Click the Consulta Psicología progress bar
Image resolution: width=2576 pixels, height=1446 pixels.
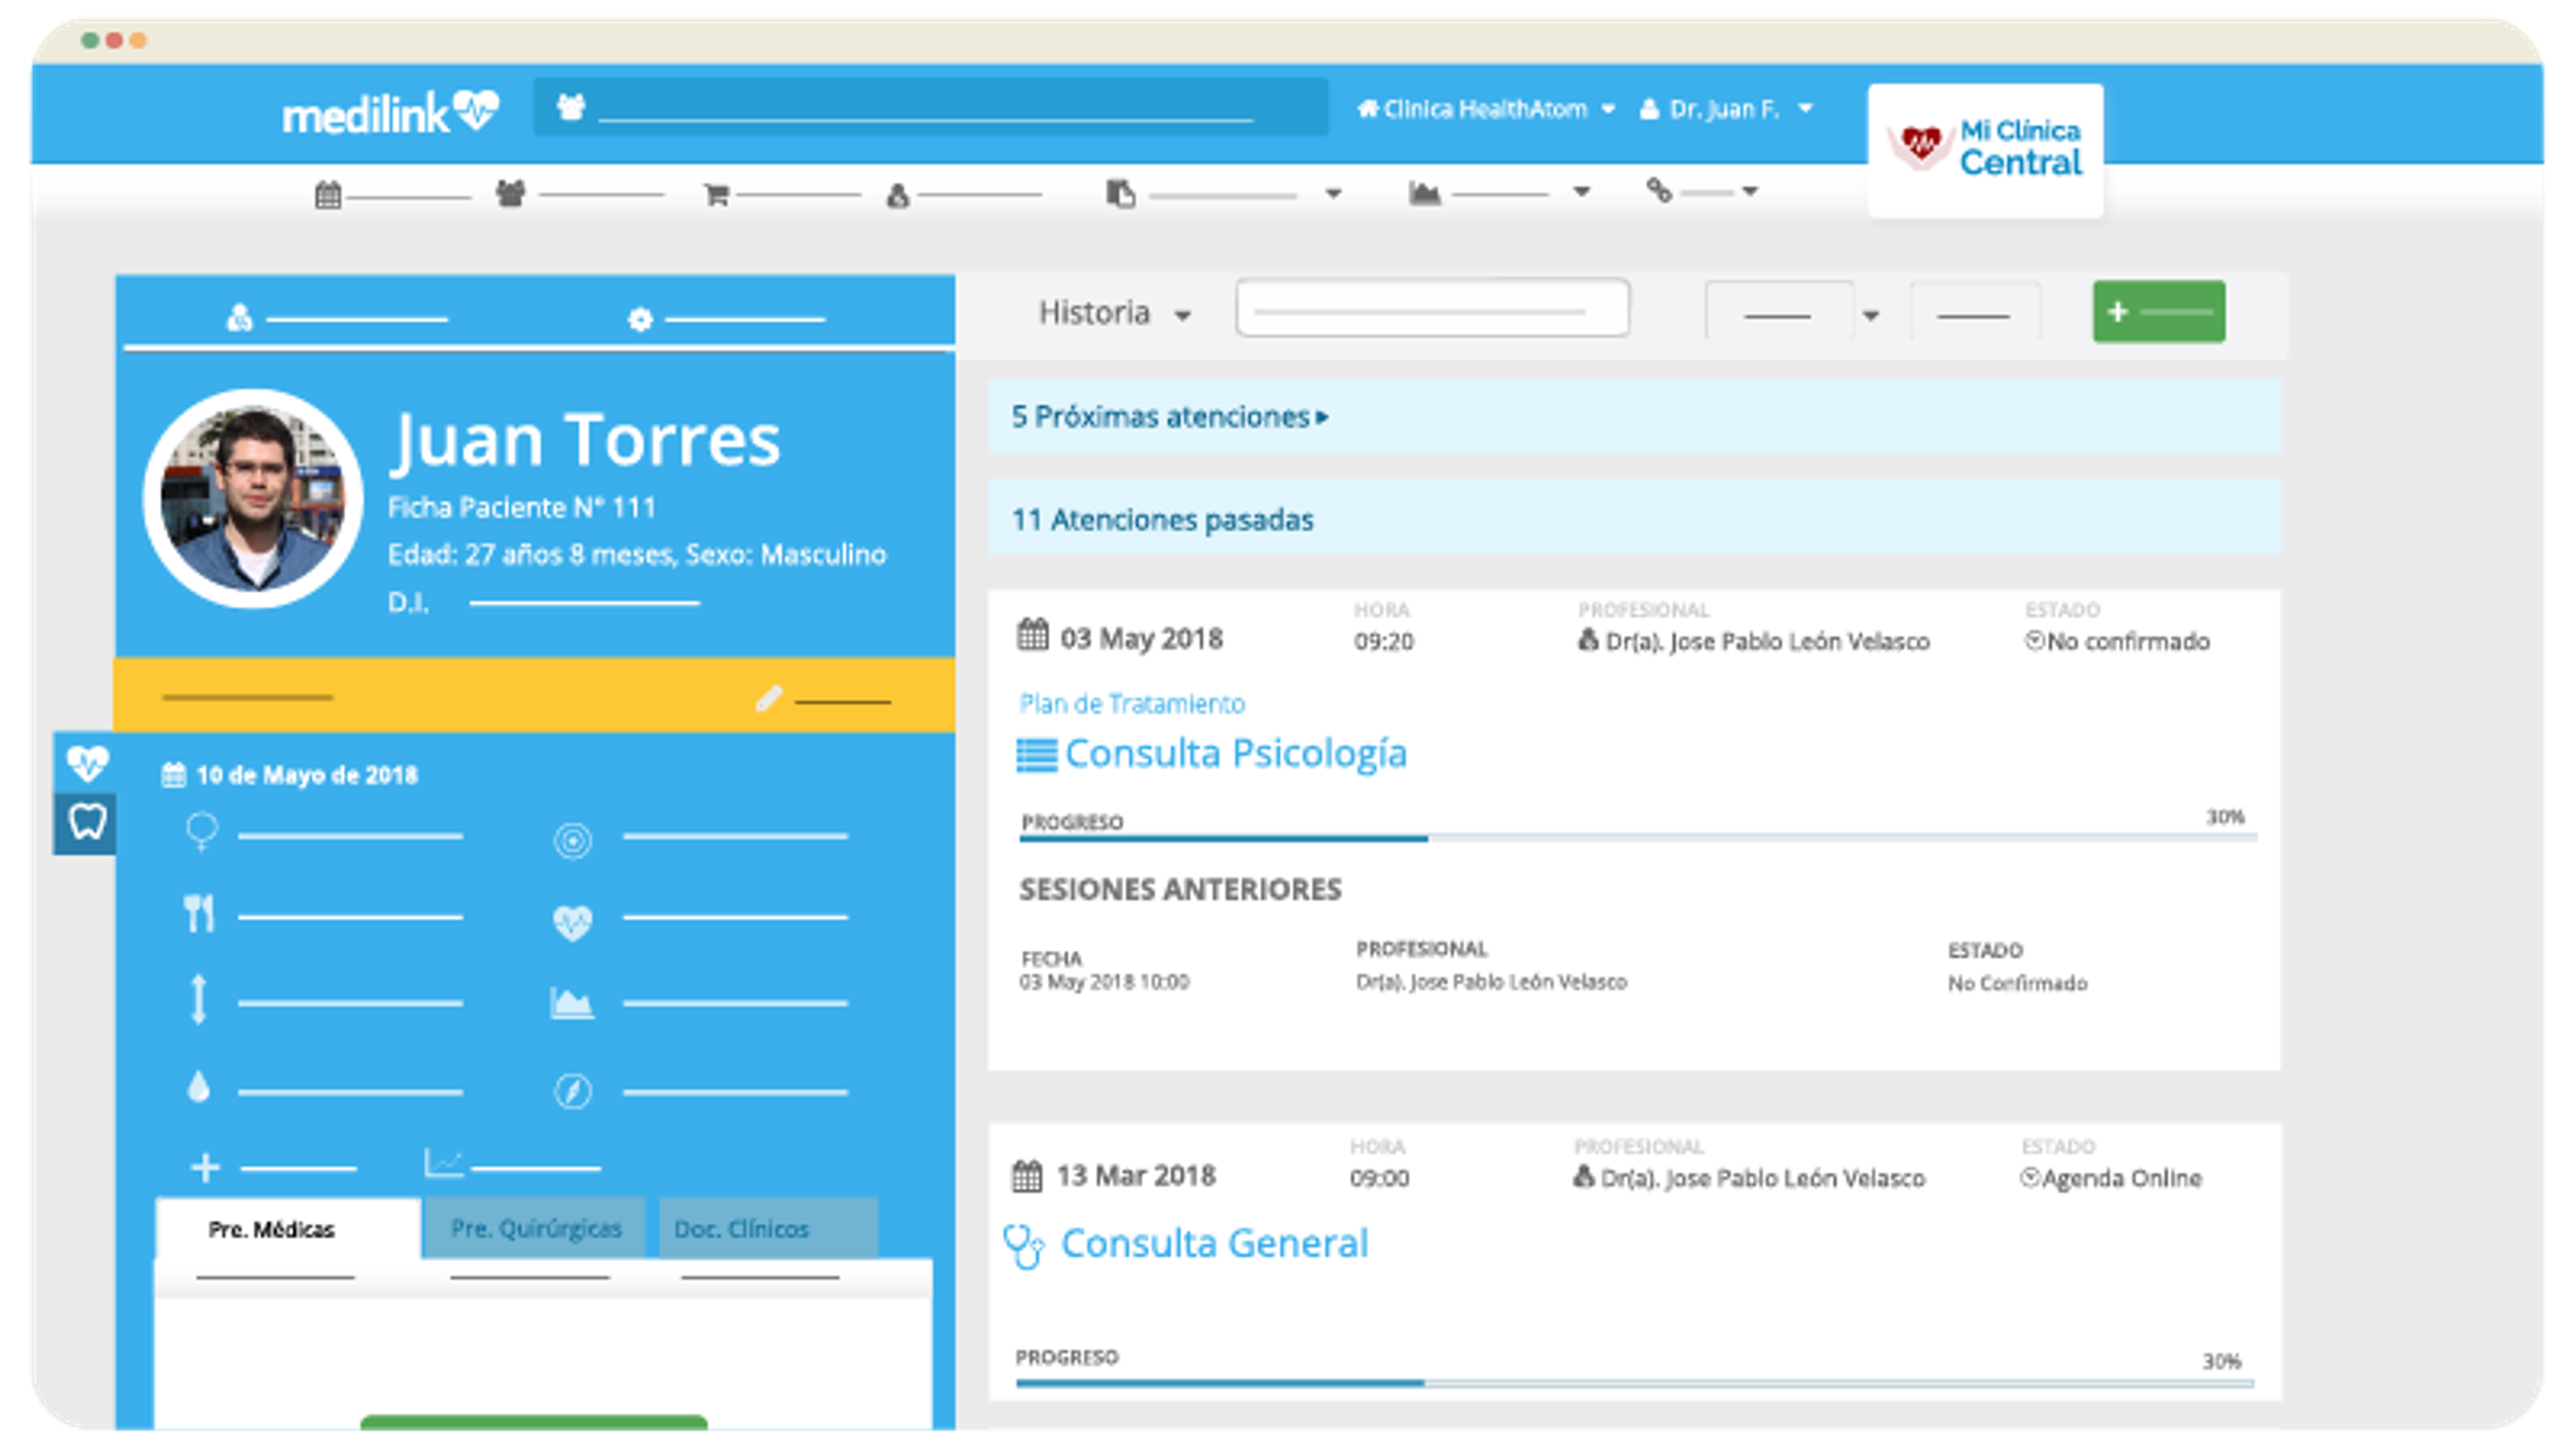point(1637,839)
